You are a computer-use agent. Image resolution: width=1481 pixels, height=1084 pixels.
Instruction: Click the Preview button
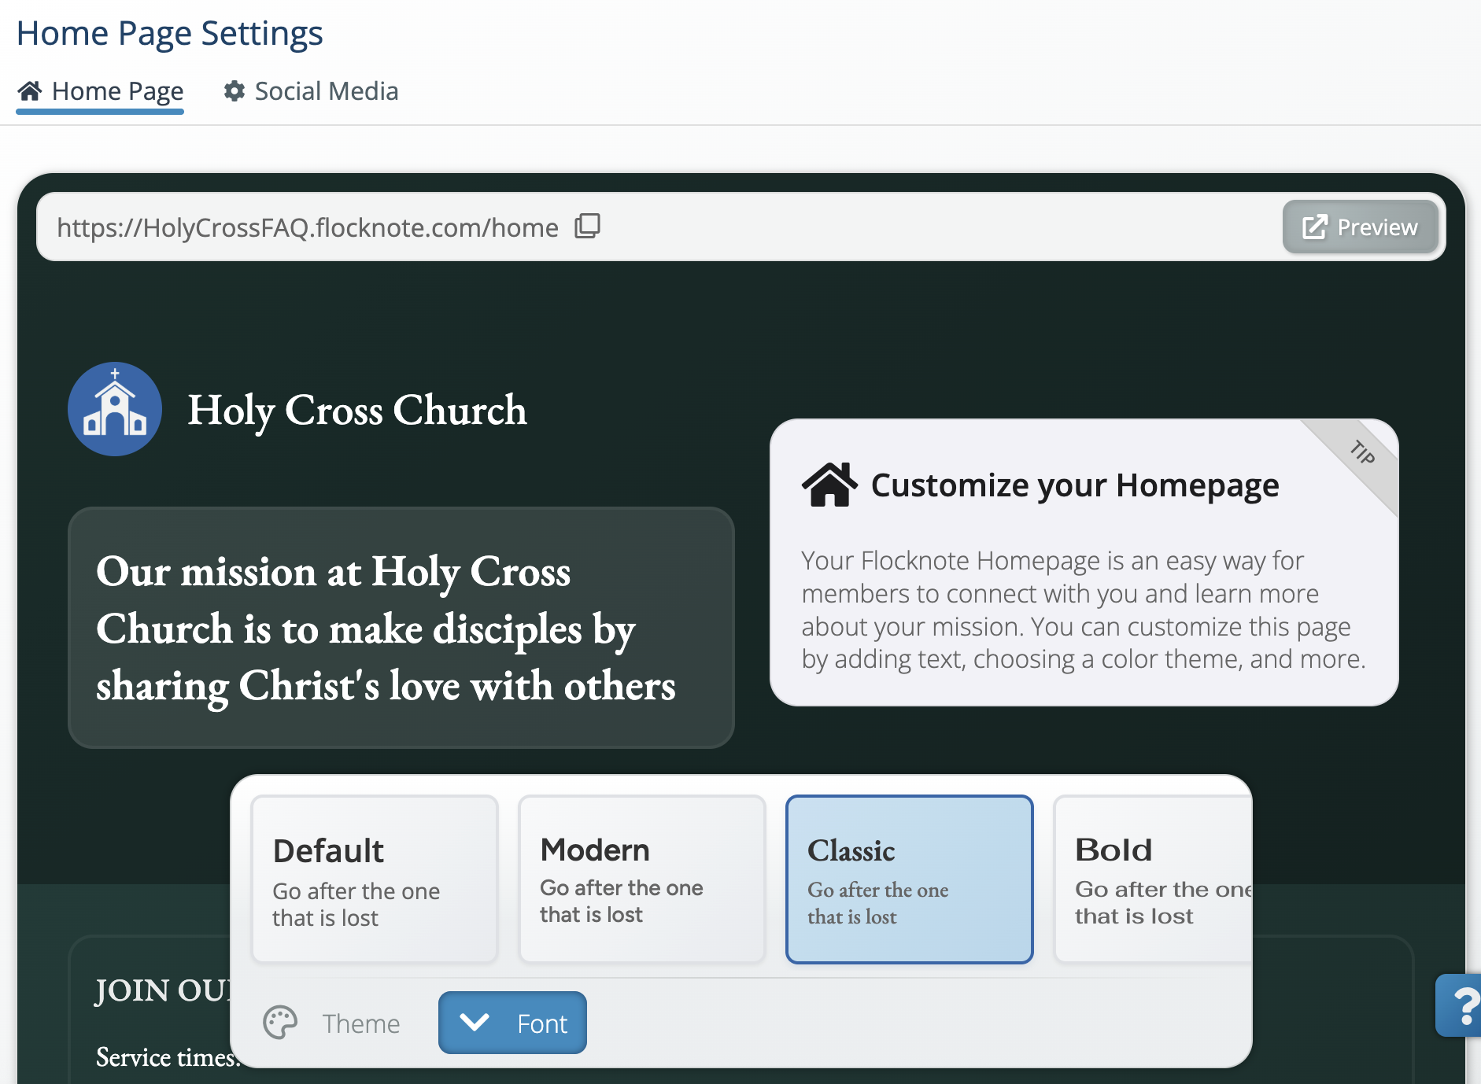click(1360, 227)
